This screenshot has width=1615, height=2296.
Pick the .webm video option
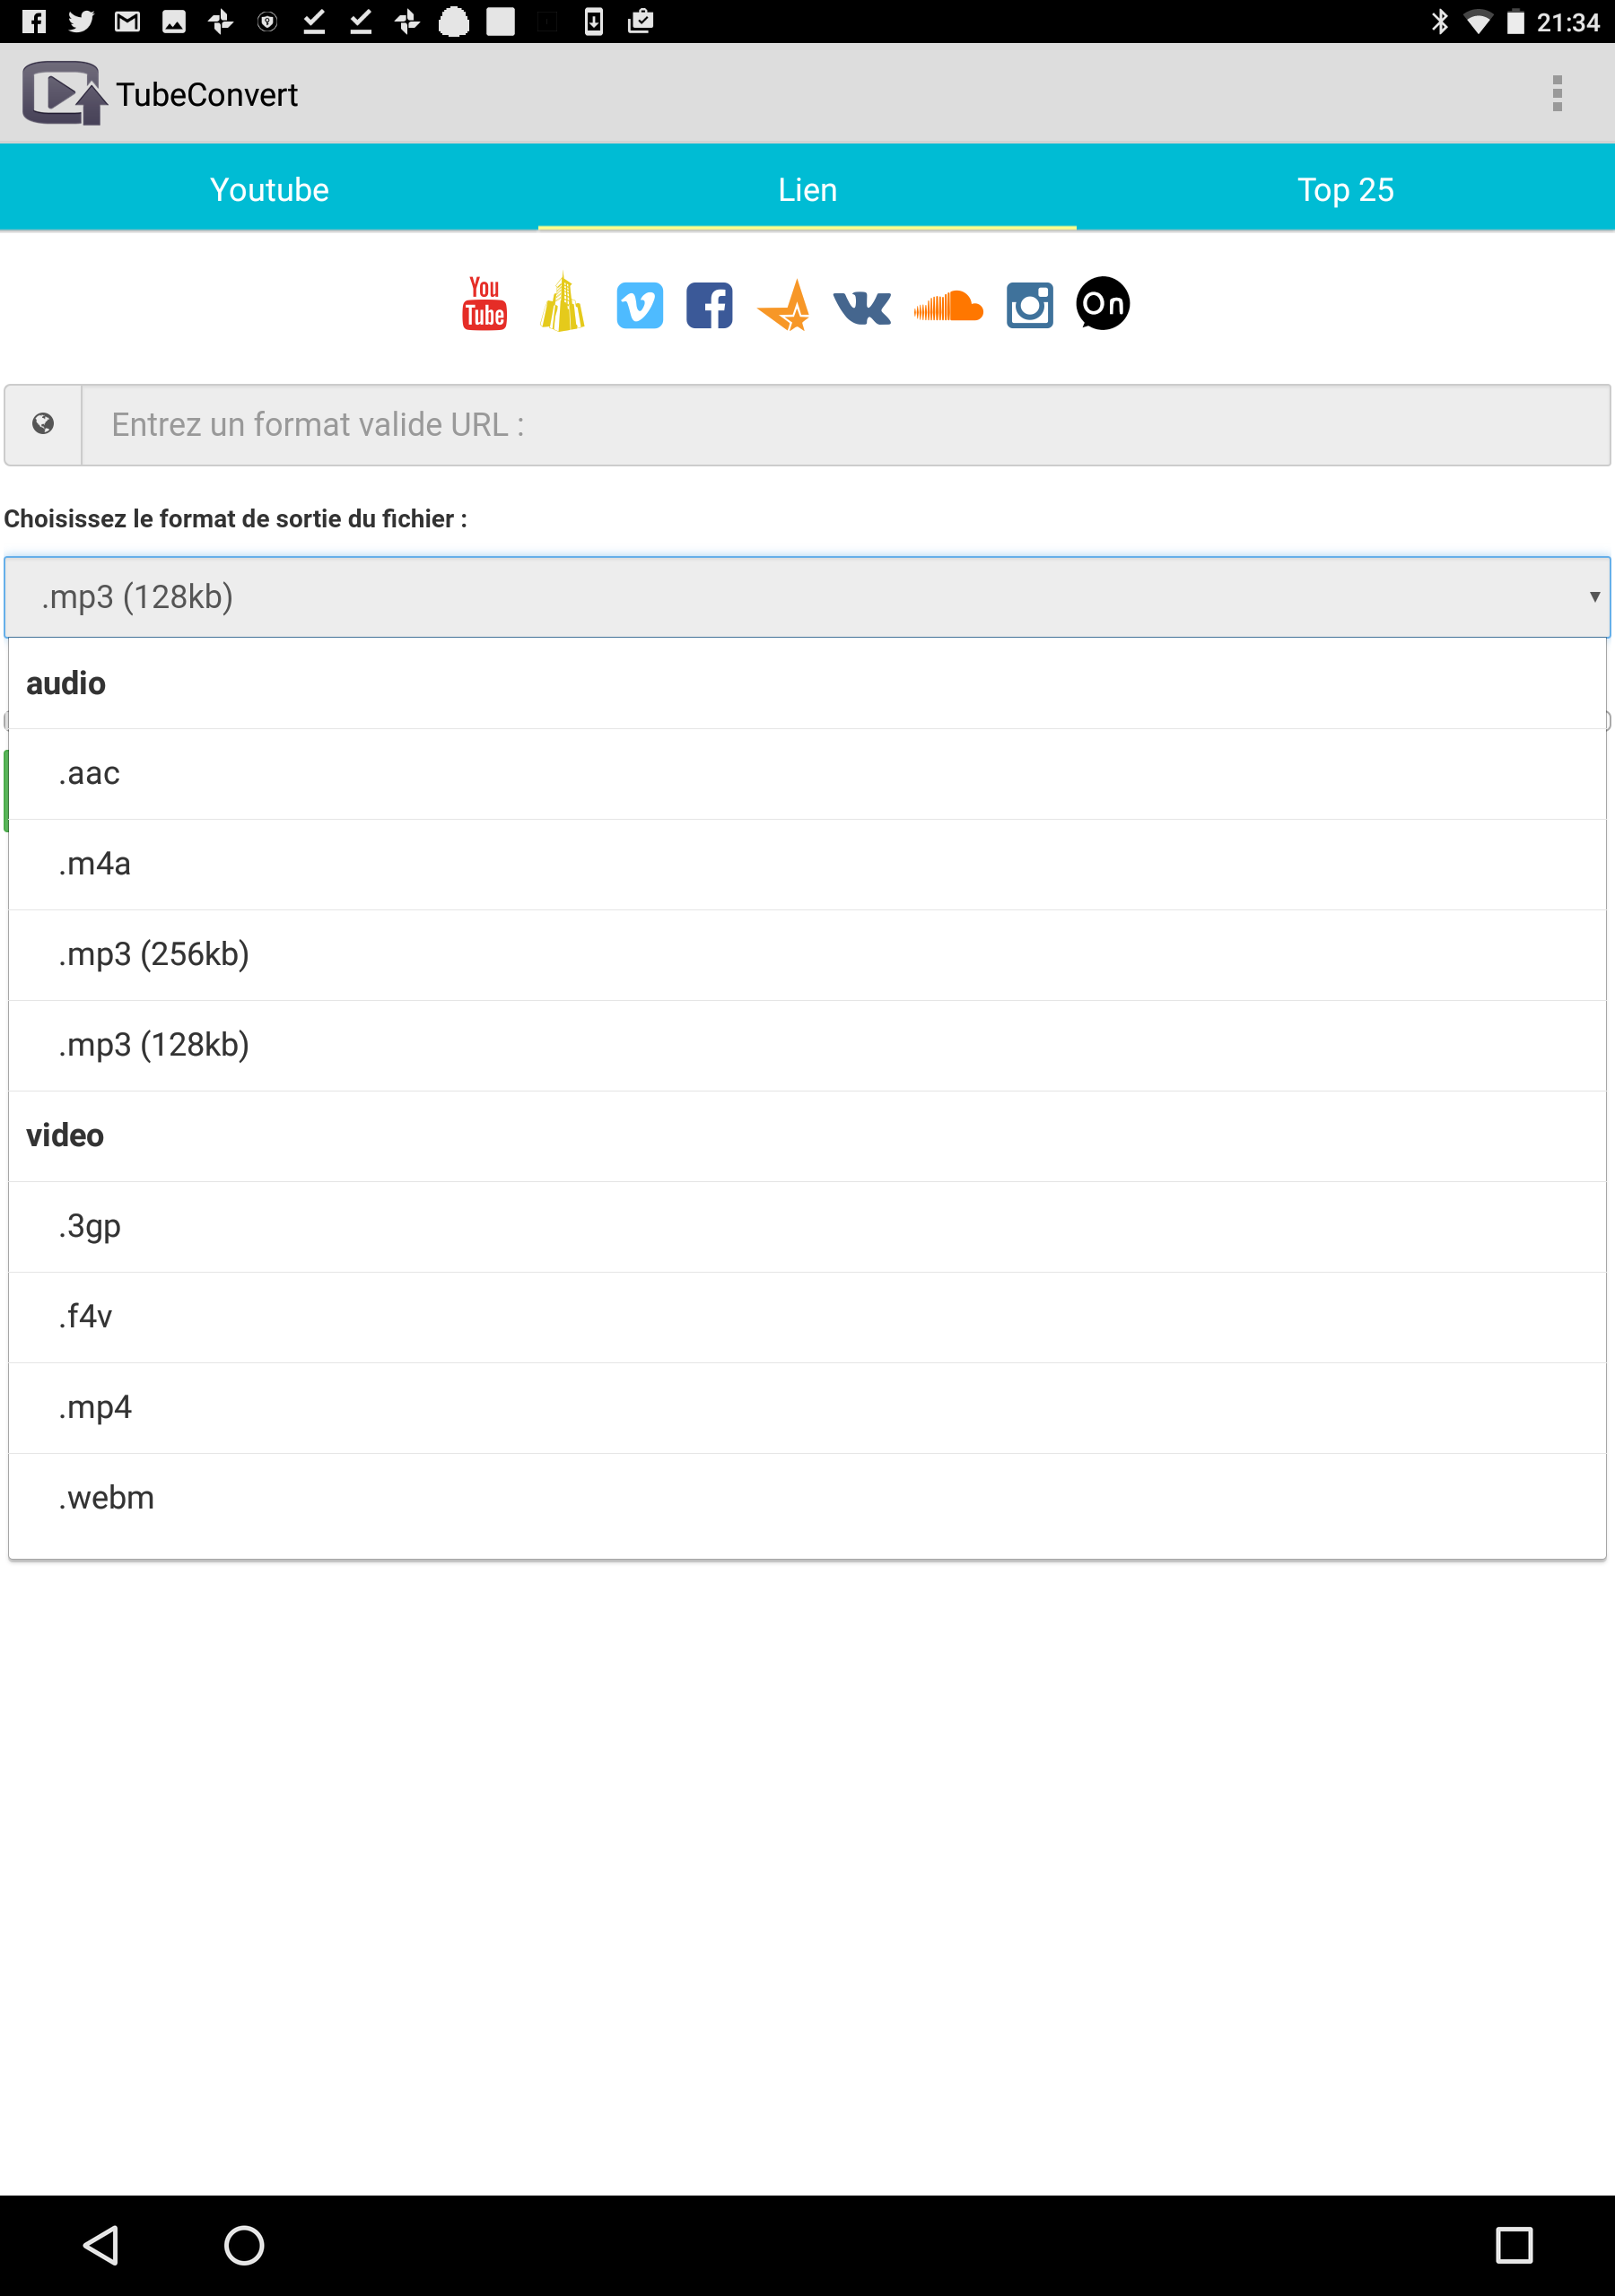tap(807, 1498)
